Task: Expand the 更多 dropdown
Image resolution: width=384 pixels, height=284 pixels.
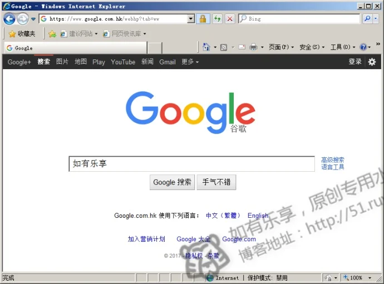Action: 190,62
